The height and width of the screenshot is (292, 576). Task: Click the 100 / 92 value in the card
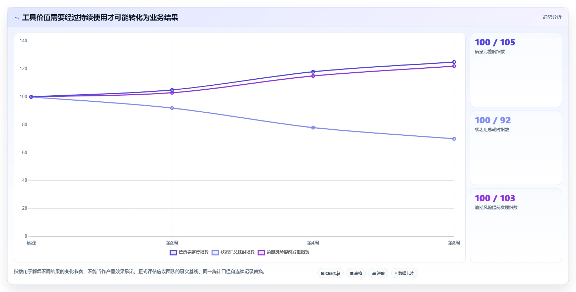click(493, 120)
